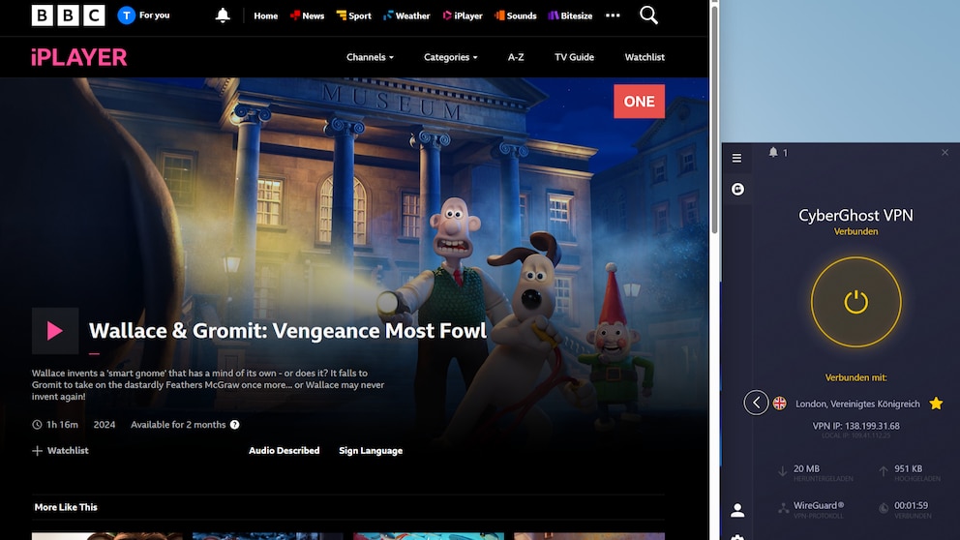Toggle the CyberGhost VPN power button
The image size is (960, 540).
tap(855, 302)
